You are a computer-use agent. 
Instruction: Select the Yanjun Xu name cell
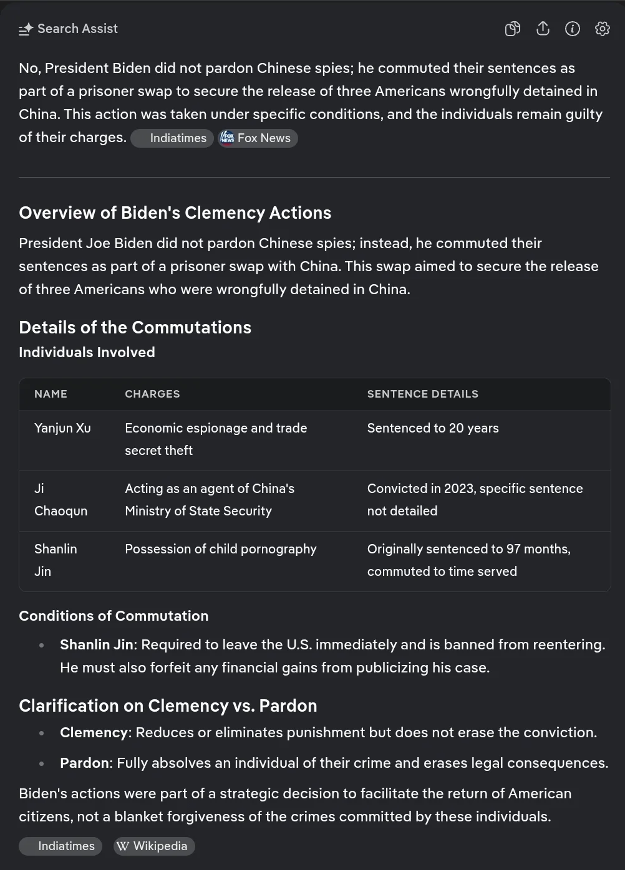62,428
